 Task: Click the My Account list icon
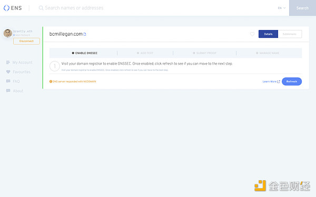pyautogui.click(x=8, y=63)
